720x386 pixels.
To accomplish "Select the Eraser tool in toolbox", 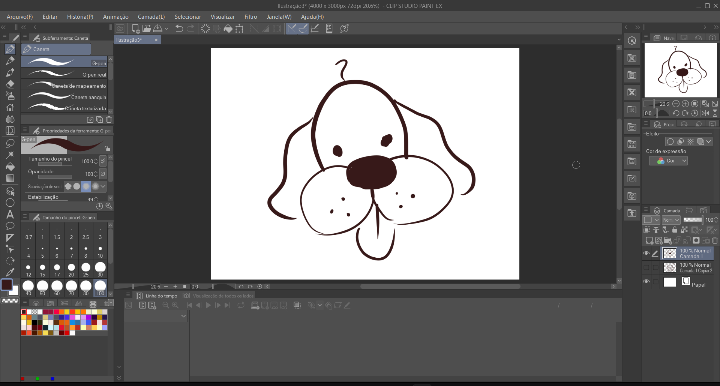I will coord(10,84).
